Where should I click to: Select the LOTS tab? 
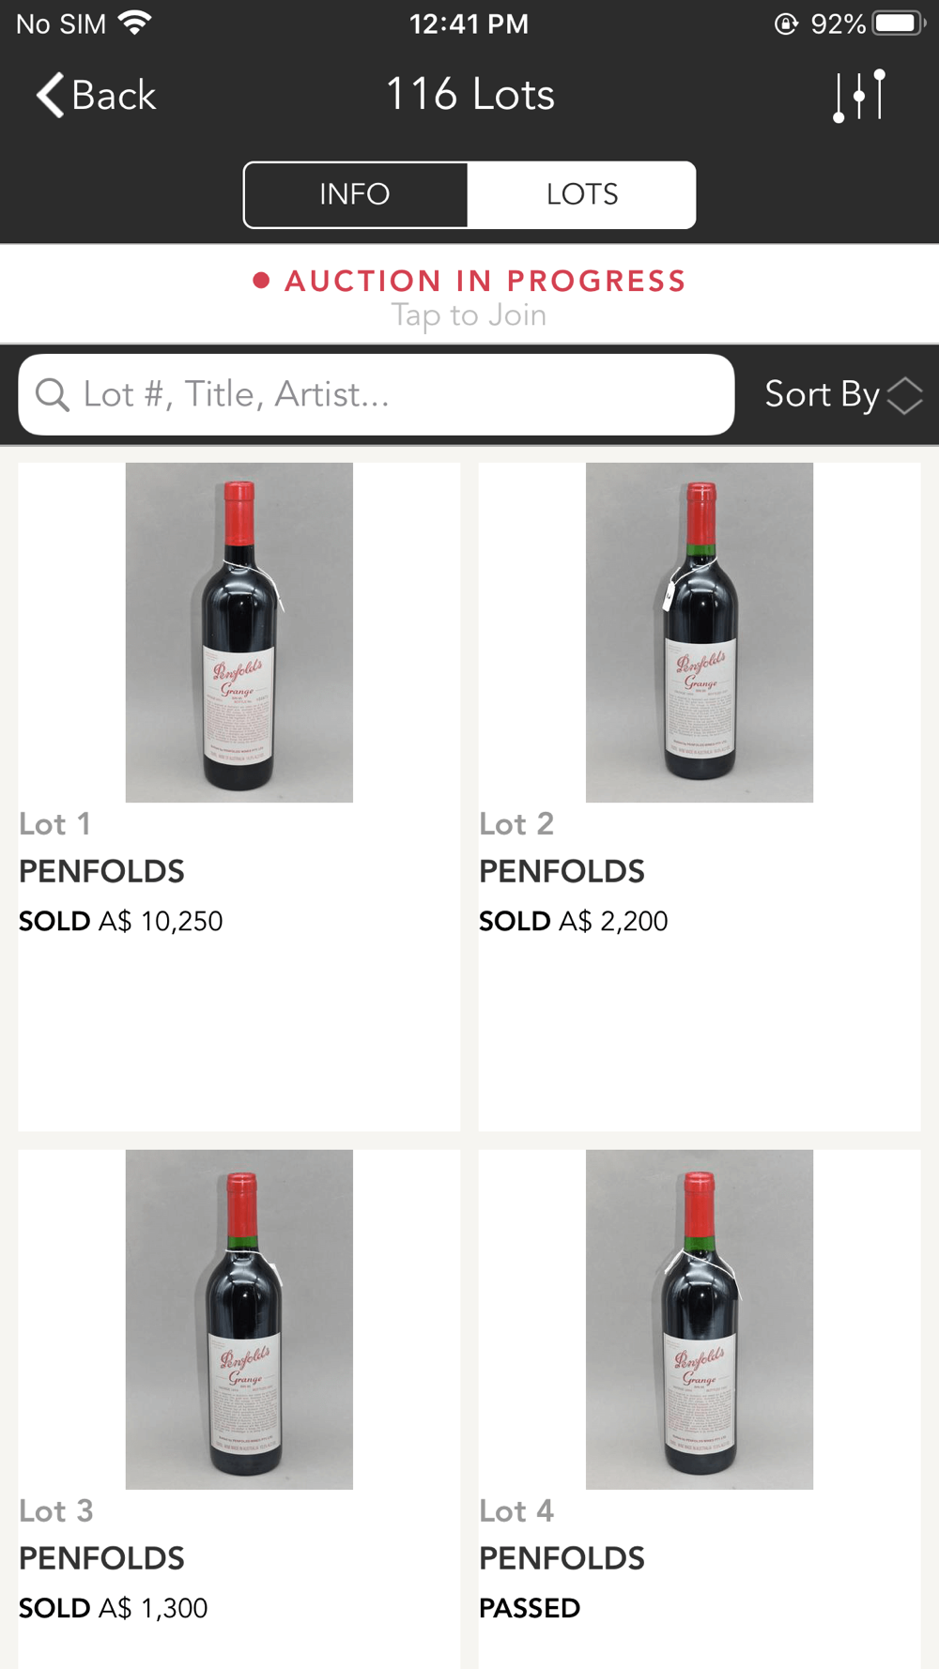(x=582, y=194)
